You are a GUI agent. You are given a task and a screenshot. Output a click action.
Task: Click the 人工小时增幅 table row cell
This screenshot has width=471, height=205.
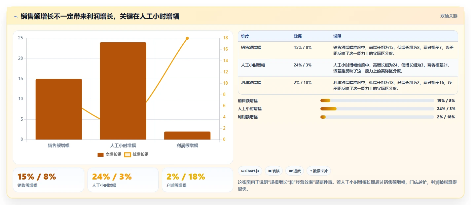tap(253, 65)
